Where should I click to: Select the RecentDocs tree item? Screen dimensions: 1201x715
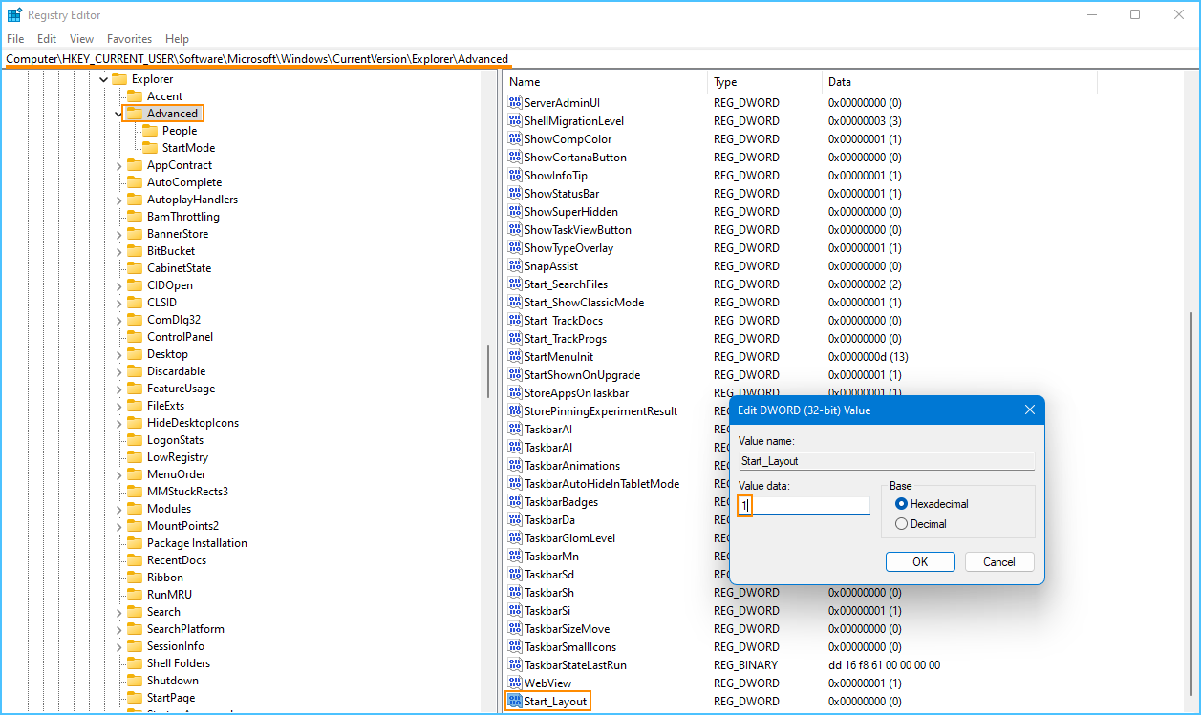point(178,560)
